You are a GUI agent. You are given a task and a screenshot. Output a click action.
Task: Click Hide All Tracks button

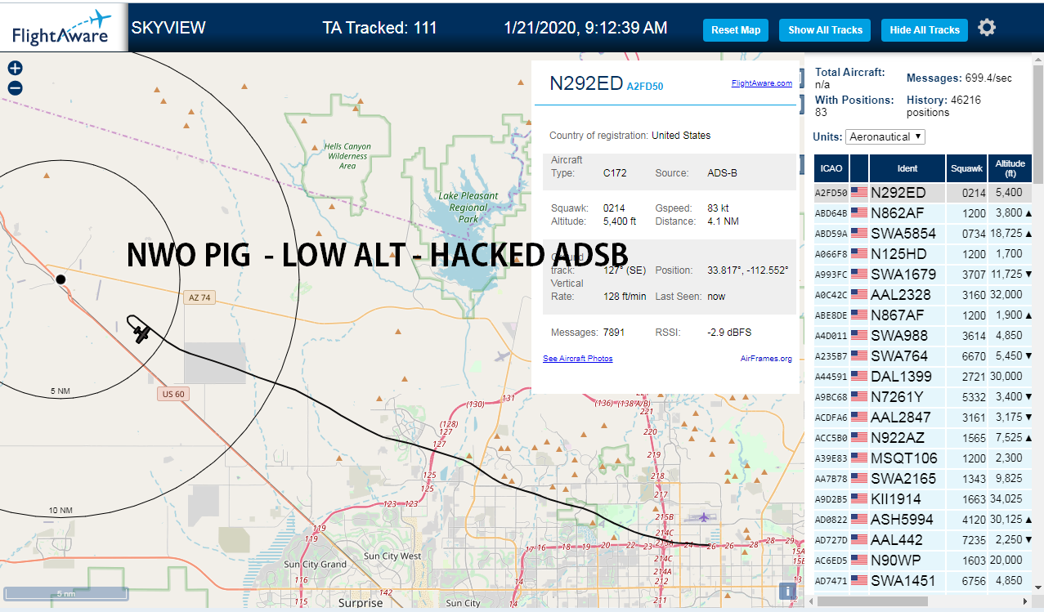click(925, 30)
